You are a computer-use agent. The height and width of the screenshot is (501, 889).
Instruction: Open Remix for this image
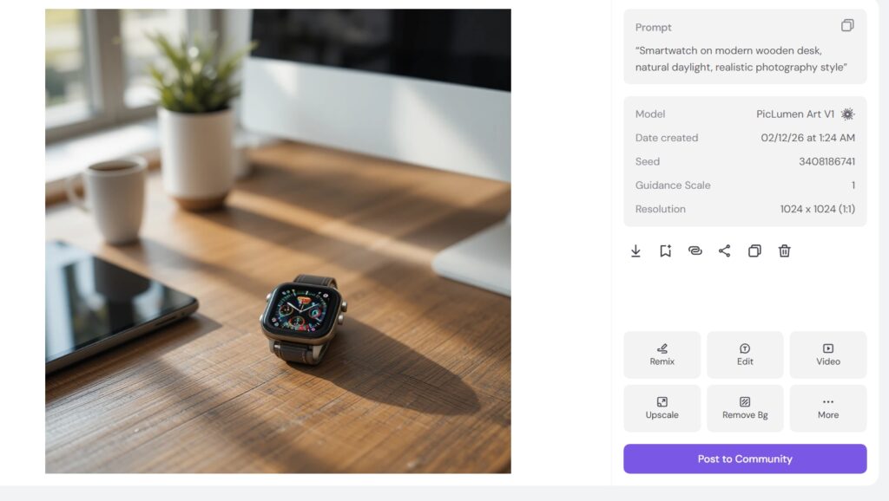tap(662, 355)
